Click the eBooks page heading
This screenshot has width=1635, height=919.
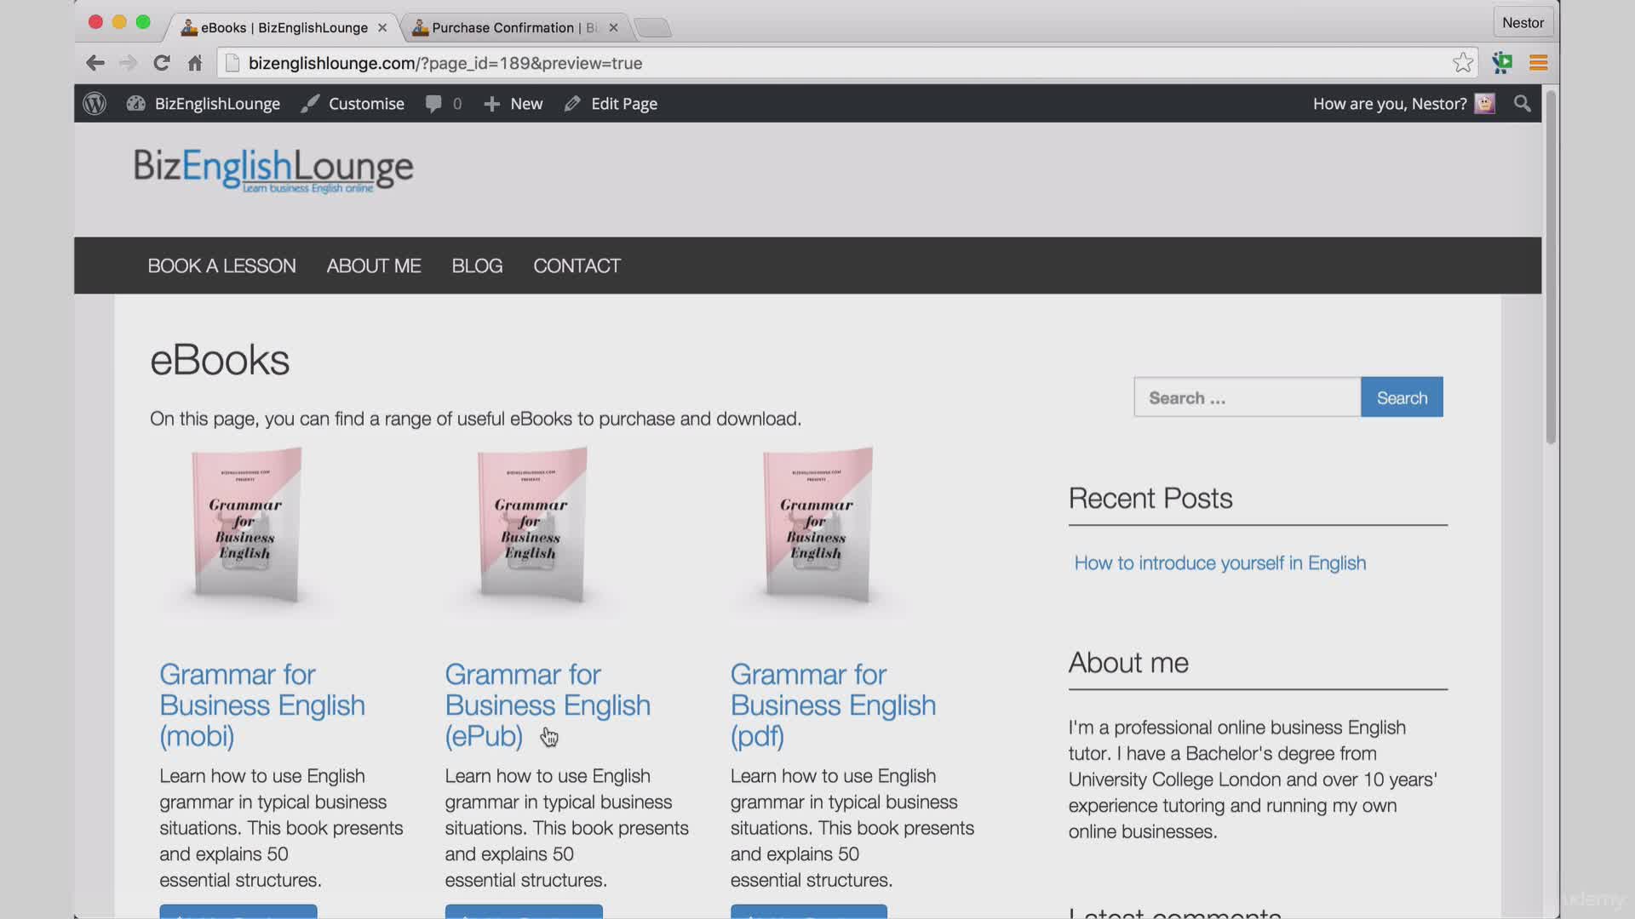(220, 360)
